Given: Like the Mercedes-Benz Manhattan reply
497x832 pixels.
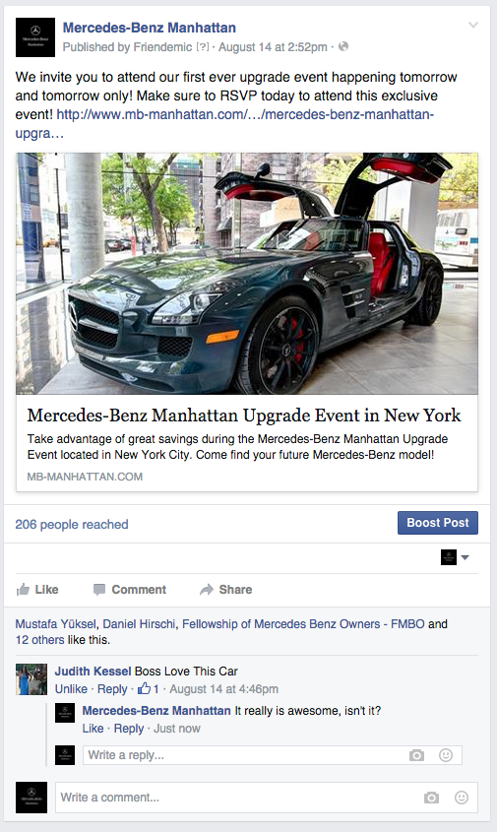Looking at the screenshot, I should click(x=93, y=729).
